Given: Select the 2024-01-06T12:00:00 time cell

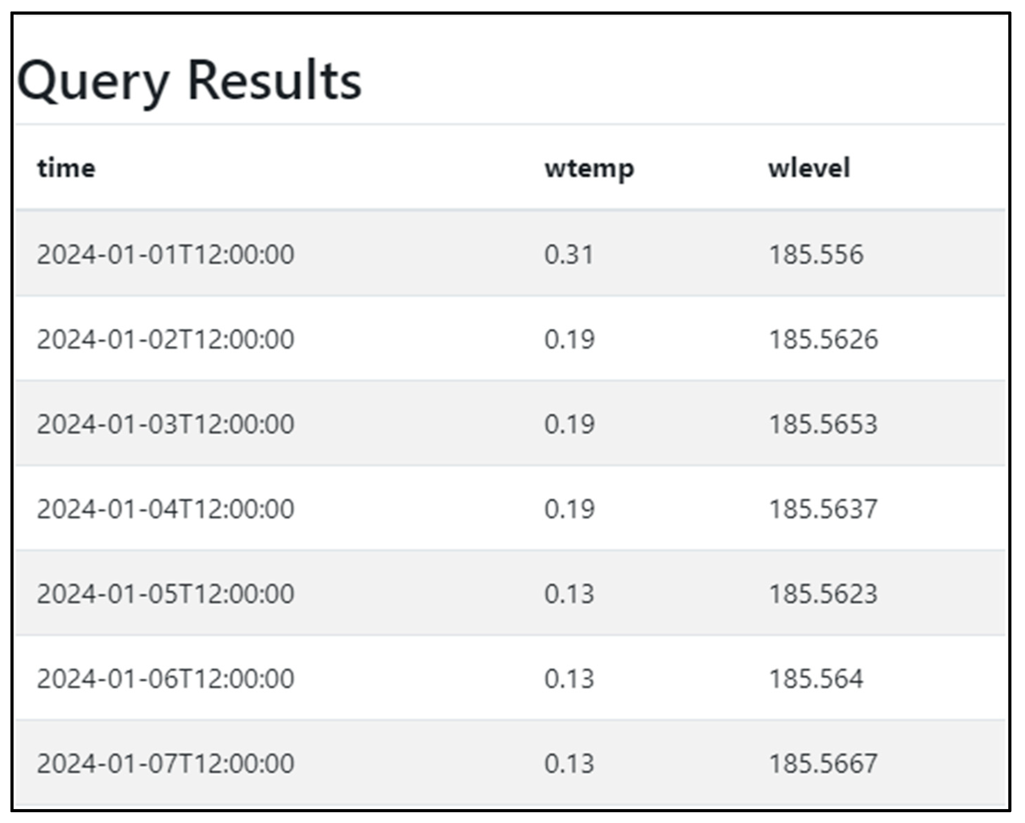Looking at the screenshot, I should 165,678.
